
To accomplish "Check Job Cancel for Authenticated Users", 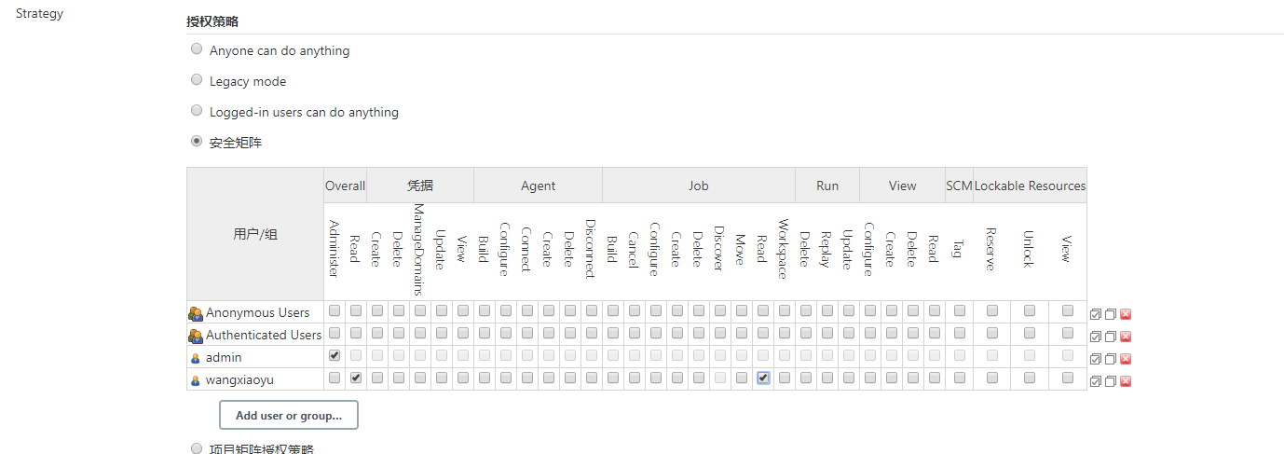I will pyautogui.click(x=635, y=333).
